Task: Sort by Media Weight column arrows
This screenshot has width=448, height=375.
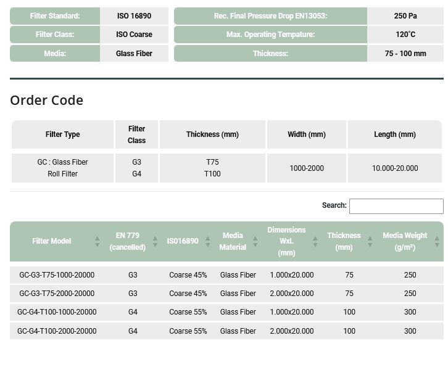Action: click(x=437, y=241)
